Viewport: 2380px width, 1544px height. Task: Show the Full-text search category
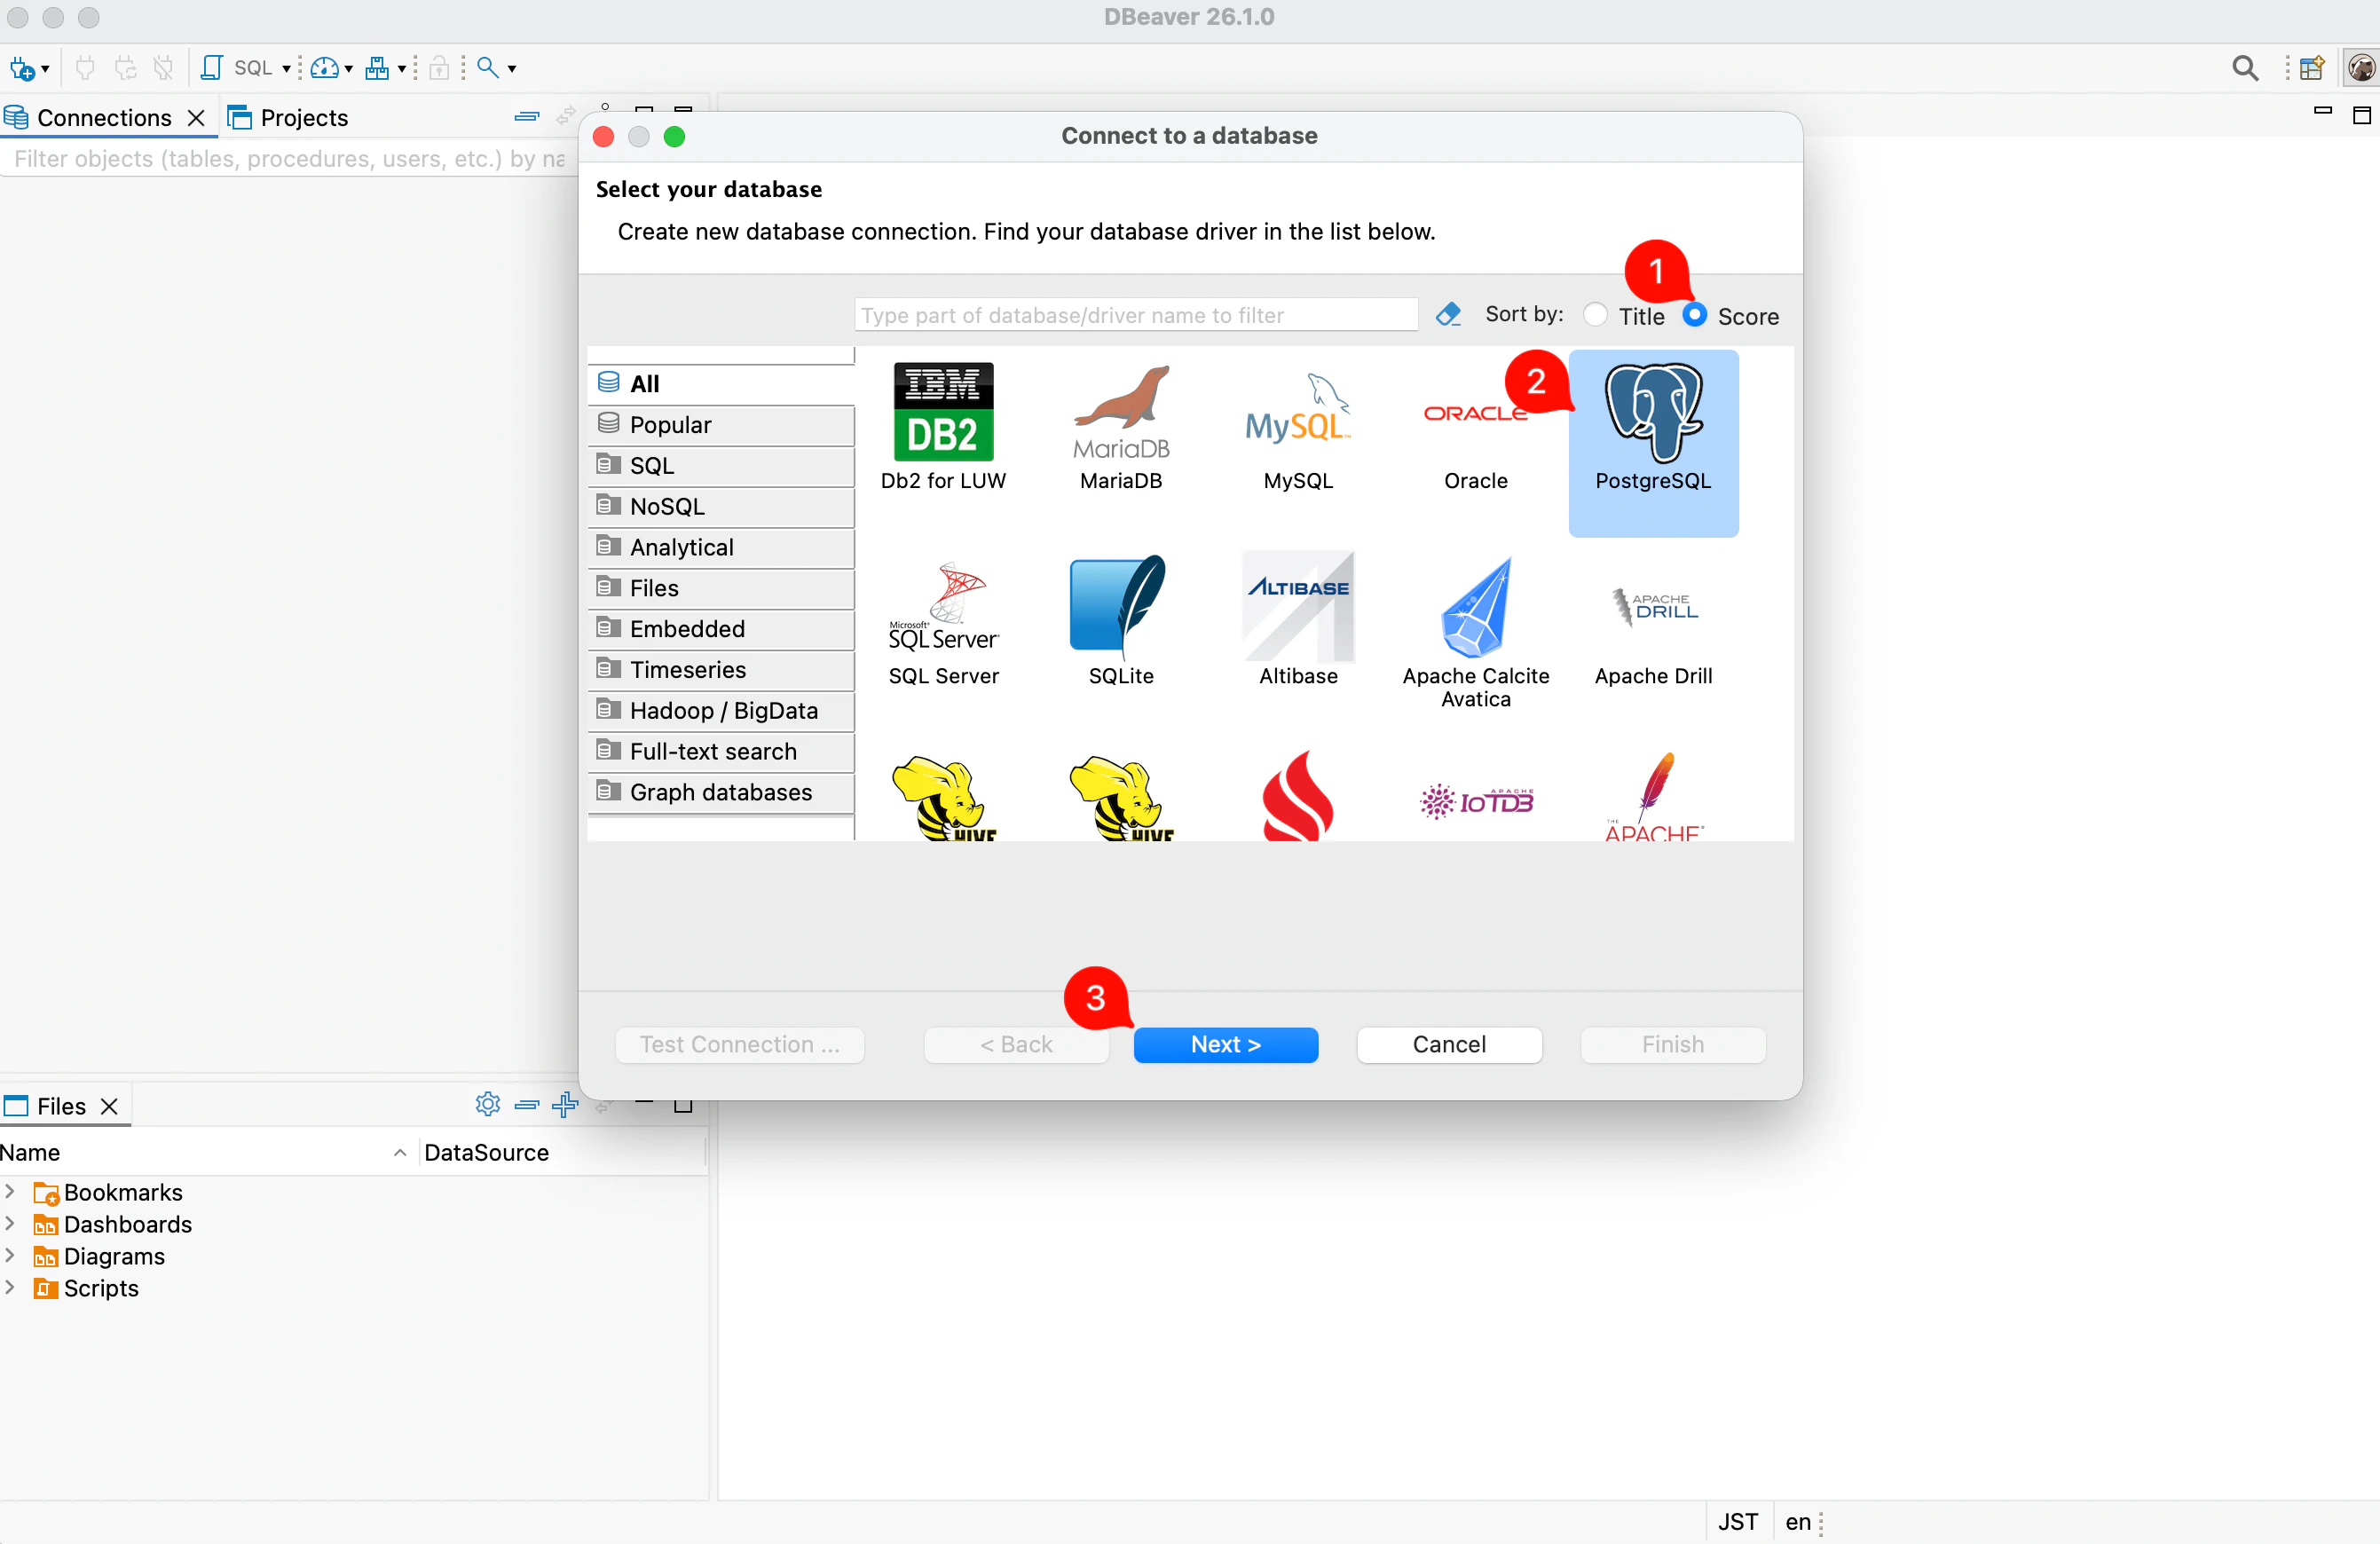[x=721, y=752]
